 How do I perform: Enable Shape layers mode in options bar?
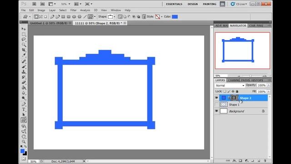(x=36, y=17)
